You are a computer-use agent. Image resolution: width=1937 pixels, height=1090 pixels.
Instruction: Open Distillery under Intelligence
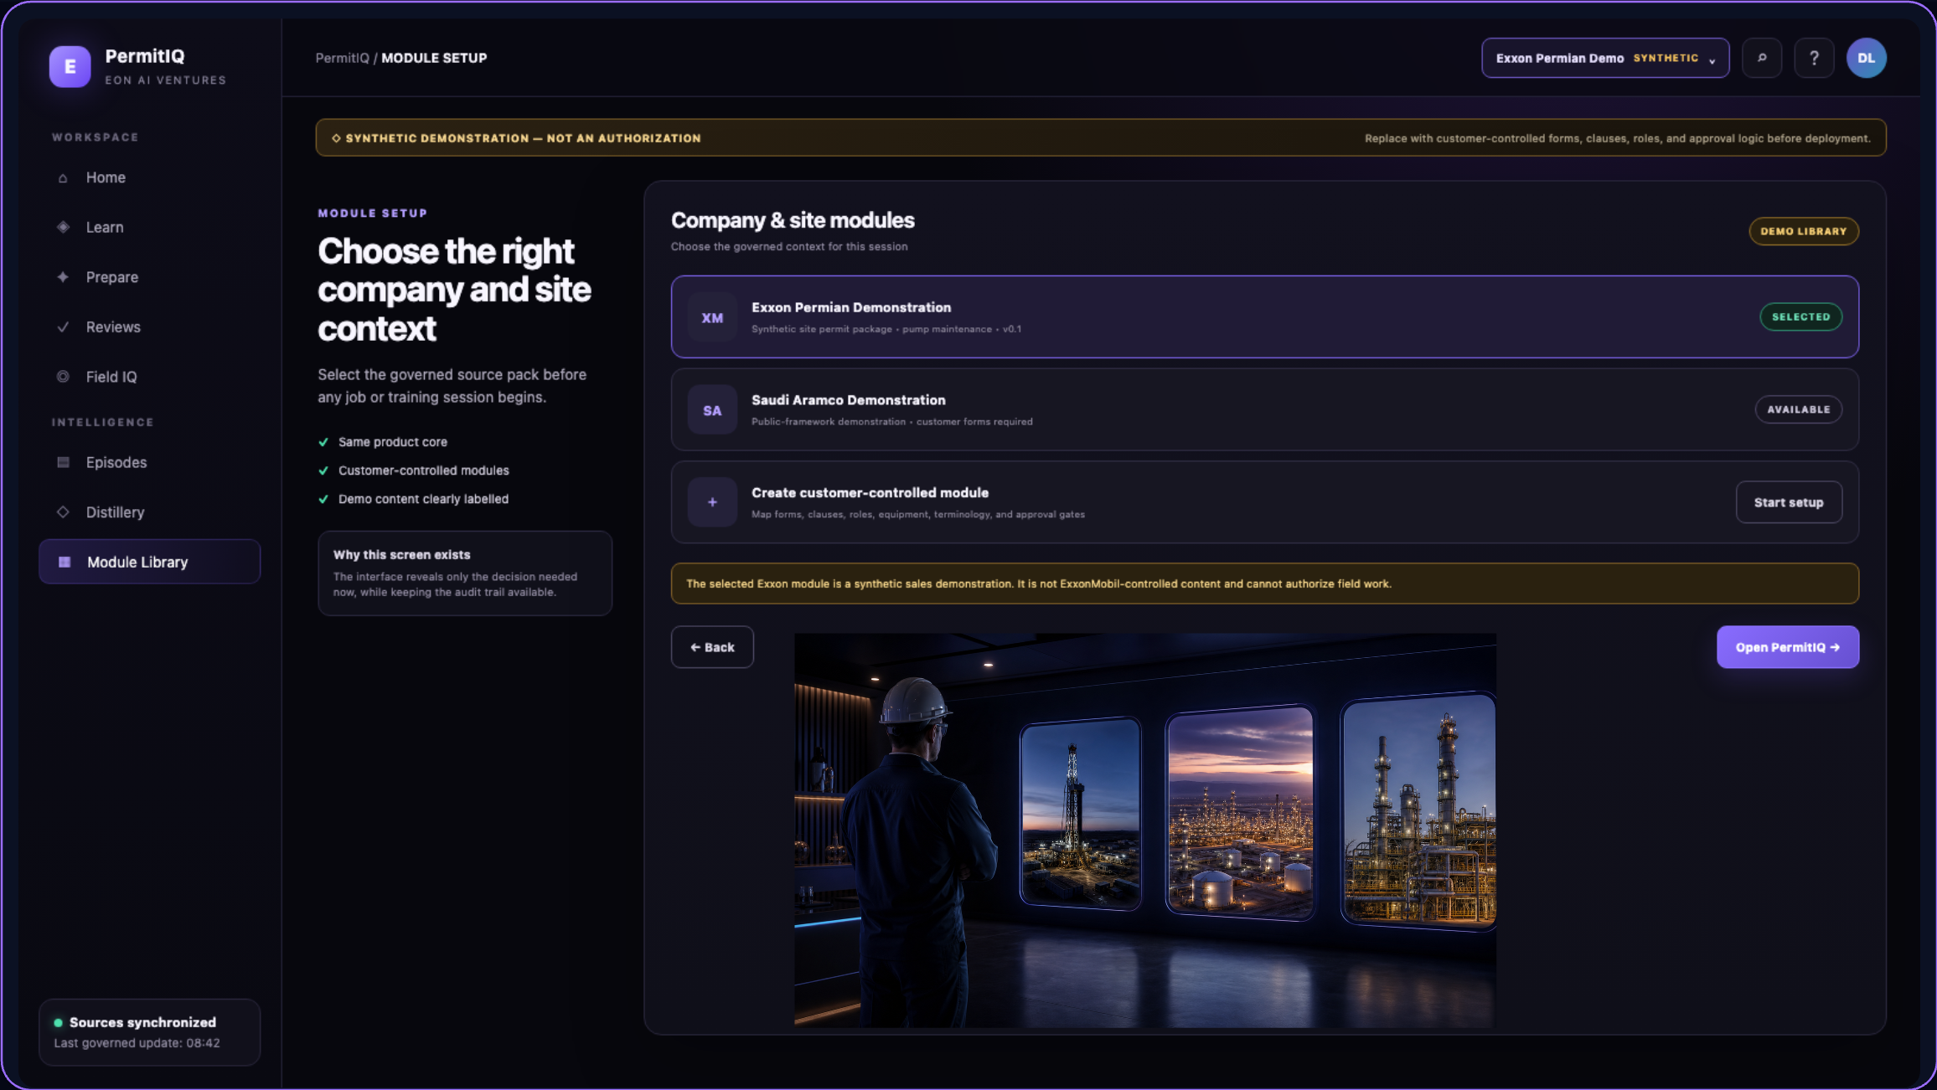point(149,512)
